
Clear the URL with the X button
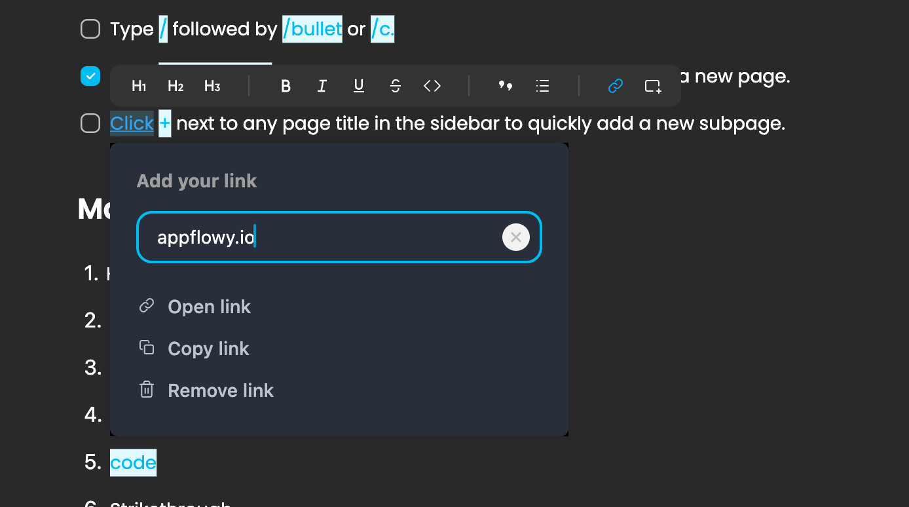(515, 236)
